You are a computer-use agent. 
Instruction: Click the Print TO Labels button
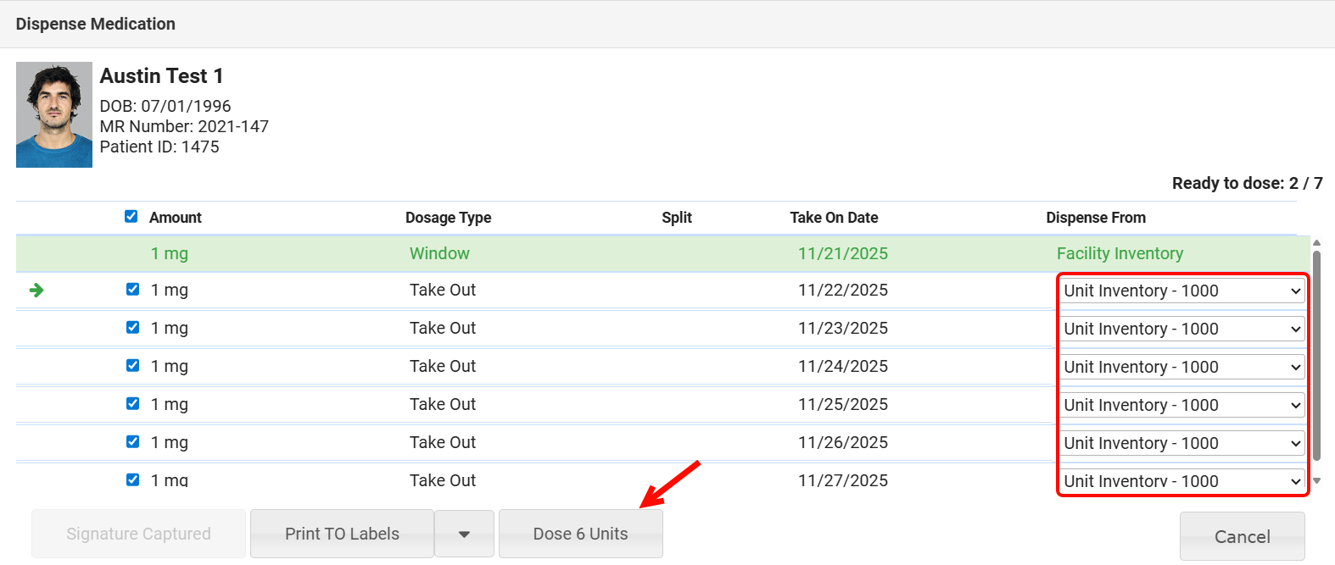(x=342, y=535)
